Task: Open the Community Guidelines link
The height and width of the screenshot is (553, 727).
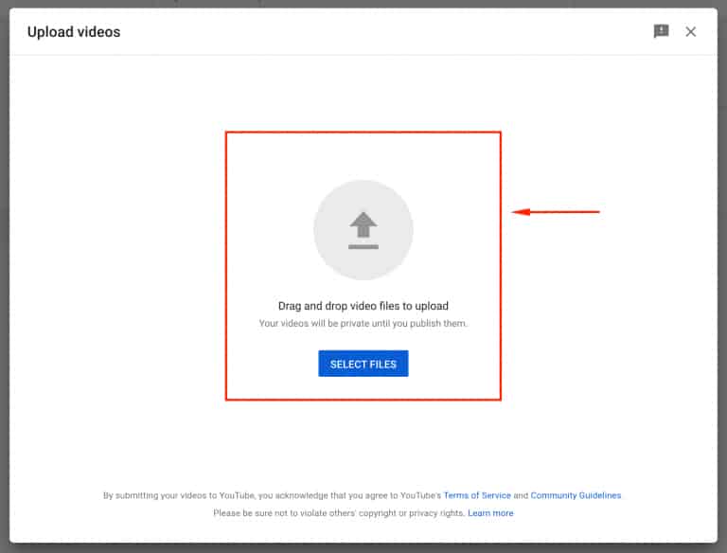Action: [576, 495]
